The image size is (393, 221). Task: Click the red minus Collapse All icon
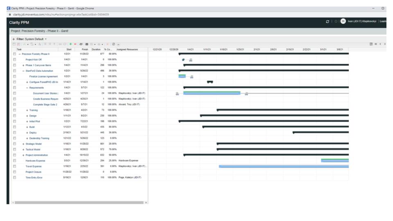pos(75,44)
